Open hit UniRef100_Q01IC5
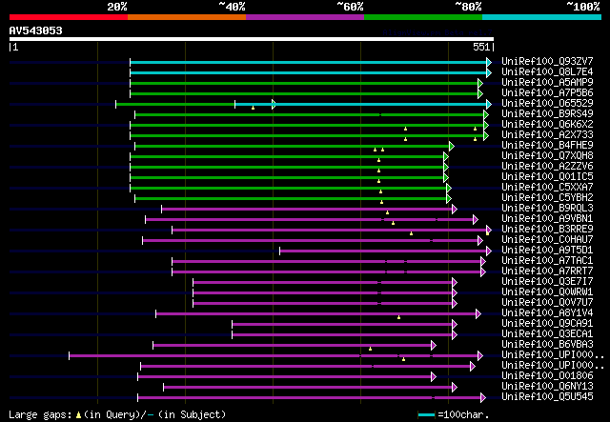Screen dimensions: 610x422 [547, 177]
